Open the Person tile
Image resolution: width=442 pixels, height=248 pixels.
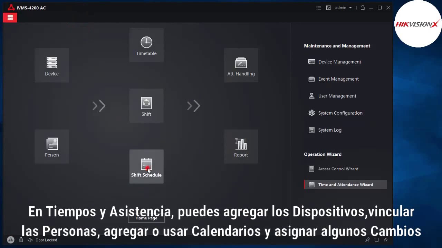point(52,146)
